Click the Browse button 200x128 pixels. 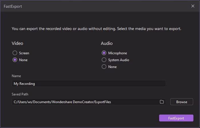tap(181, 102)
